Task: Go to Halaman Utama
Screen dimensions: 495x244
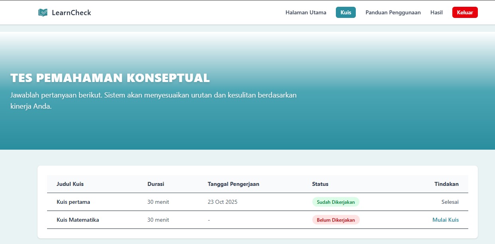Action: [305, 12]
